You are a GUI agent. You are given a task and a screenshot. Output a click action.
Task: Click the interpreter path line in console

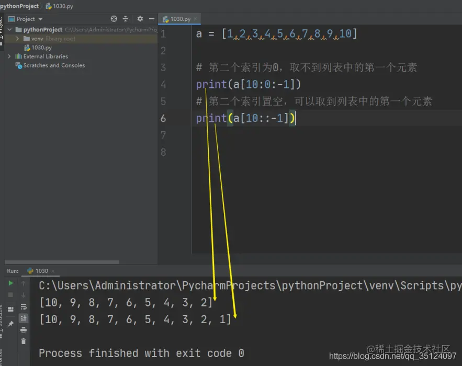250,285
